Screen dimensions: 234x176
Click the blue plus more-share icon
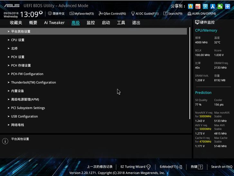coord(228,6)
